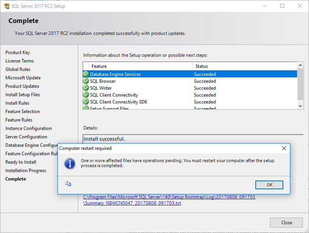Click the Status column header
Viewport: 309px width, 233px height.
(x=245, y=66)
